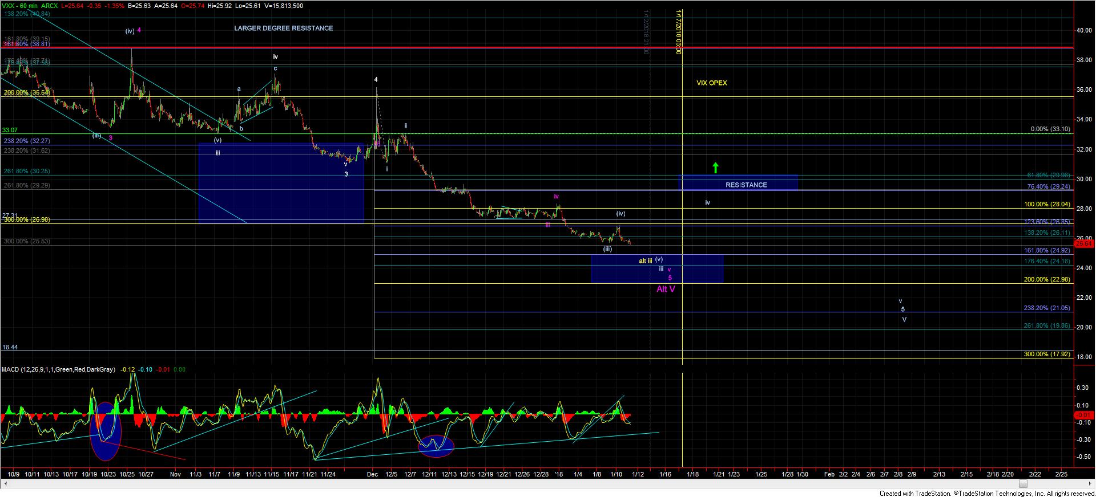
Task: Click the 33.07 price level label
Action: click(10, 130)
